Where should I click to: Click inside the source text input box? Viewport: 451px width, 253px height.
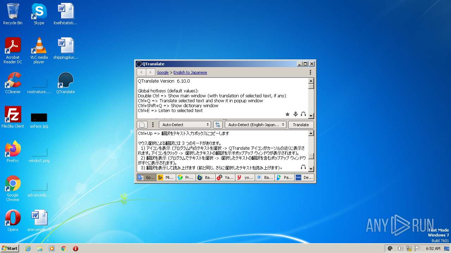[222, 98]
